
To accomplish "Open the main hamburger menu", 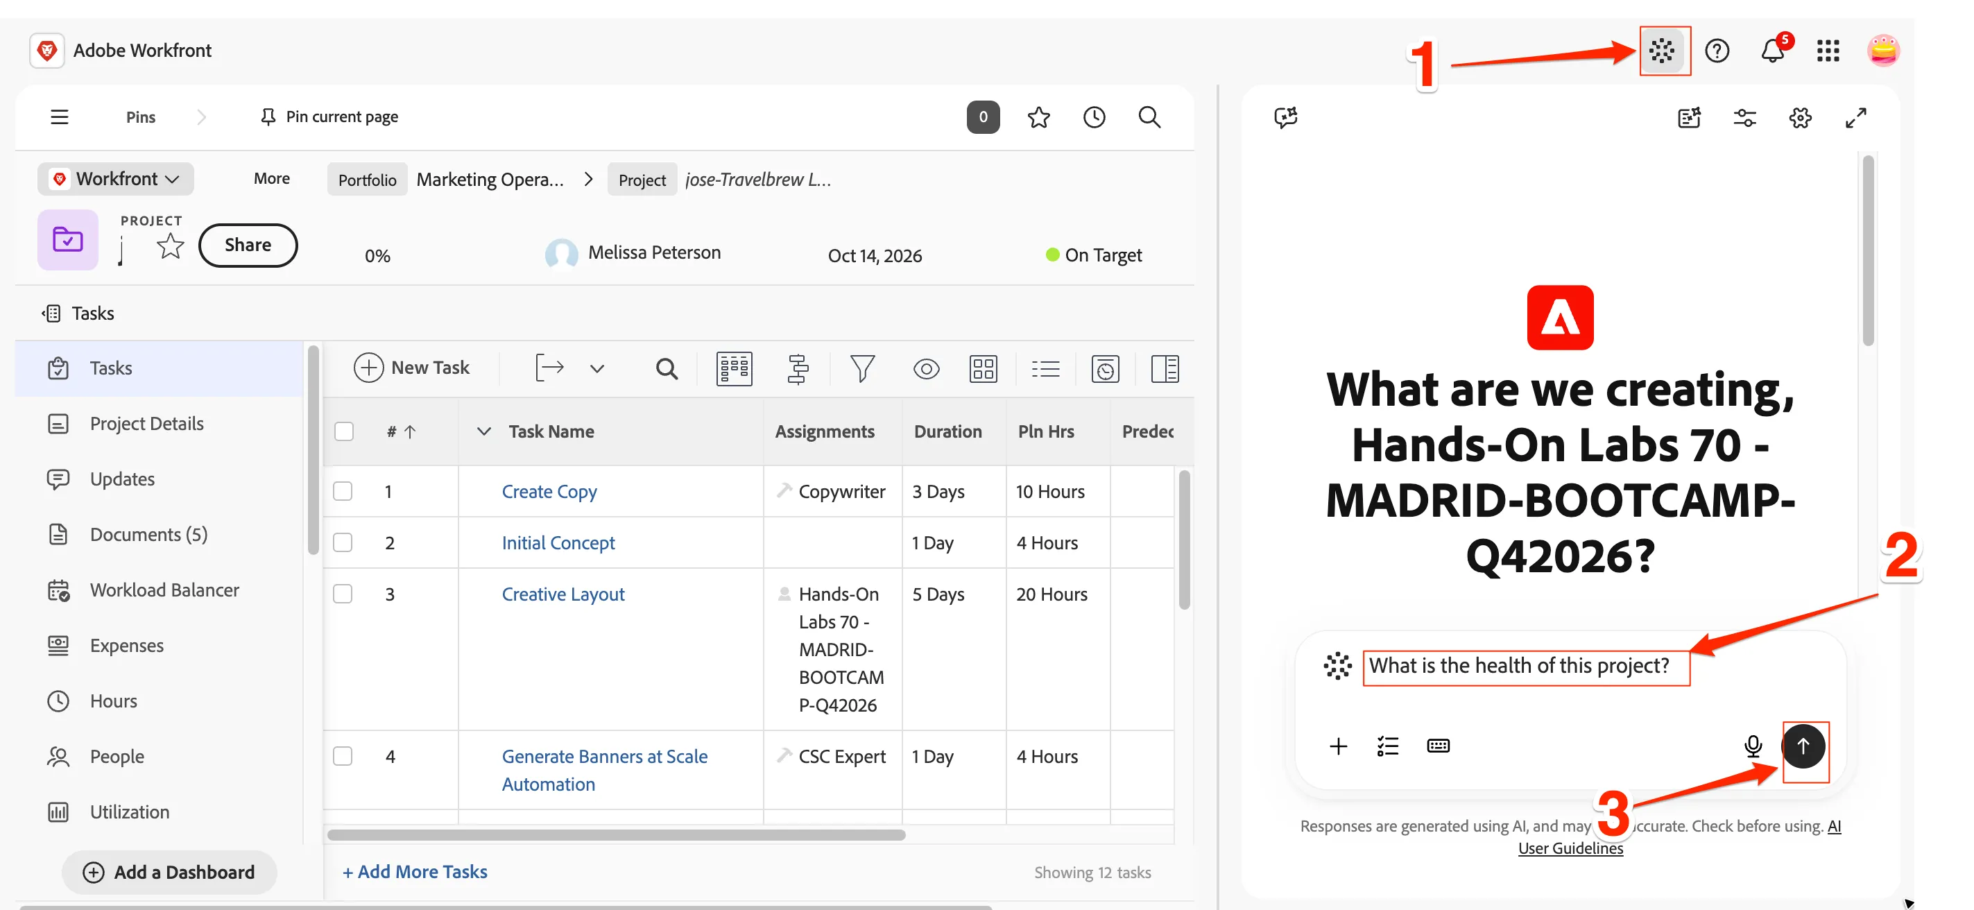I will (x=60, y=117).
